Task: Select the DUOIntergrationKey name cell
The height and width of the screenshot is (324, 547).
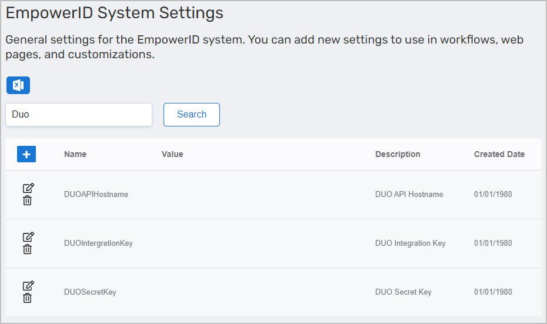Action: coord(98,243)
